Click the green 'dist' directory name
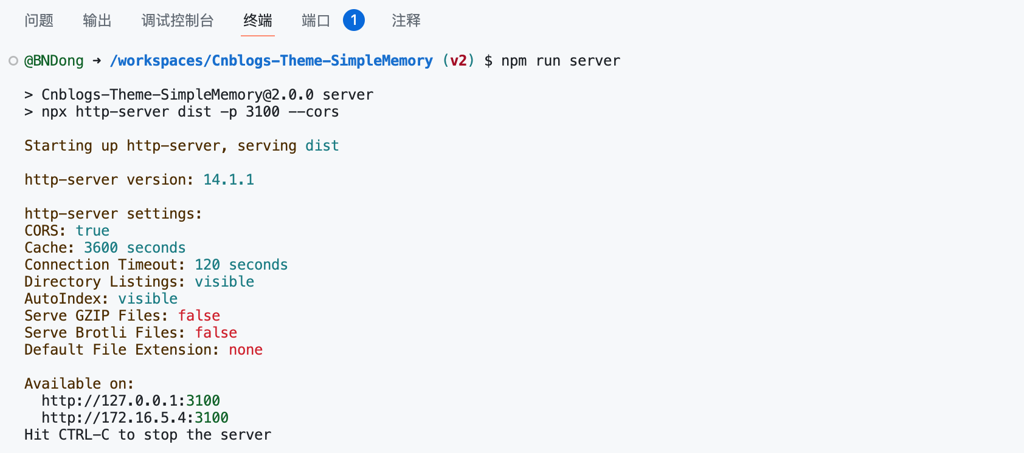 (x=322, y=146)
